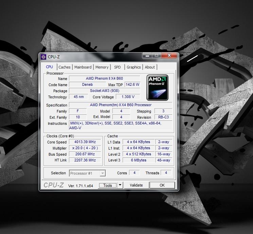Click the Validate button
This screenshot has height=234, width=253.
coord(136,185)
